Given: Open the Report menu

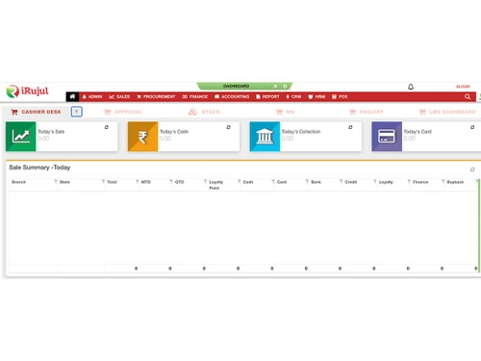Looking at the screenshot, I should [267, 96].
